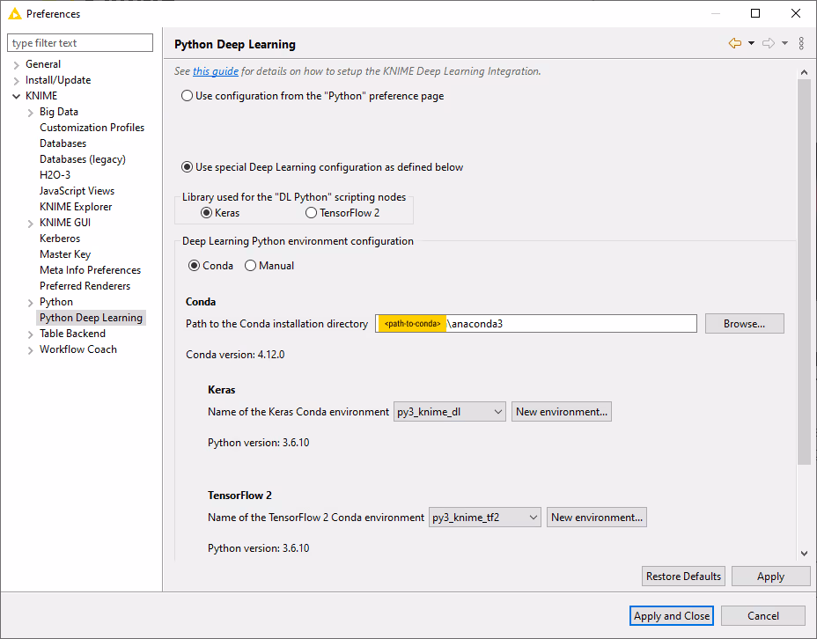This screenshot has height=639, width=817.
Task: Click the type filter text search field
Action: 81,43
